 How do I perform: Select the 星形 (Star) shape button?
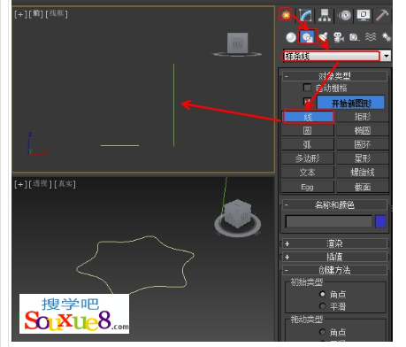point(363,158)
